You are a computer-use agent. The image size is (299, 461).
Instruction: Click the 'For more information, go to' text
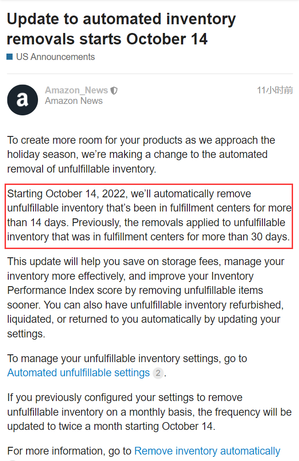point(70,451)
